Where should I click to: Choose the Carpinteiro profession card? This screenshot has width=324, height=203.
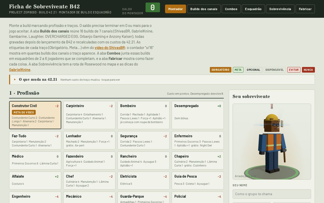pos(89,115)
